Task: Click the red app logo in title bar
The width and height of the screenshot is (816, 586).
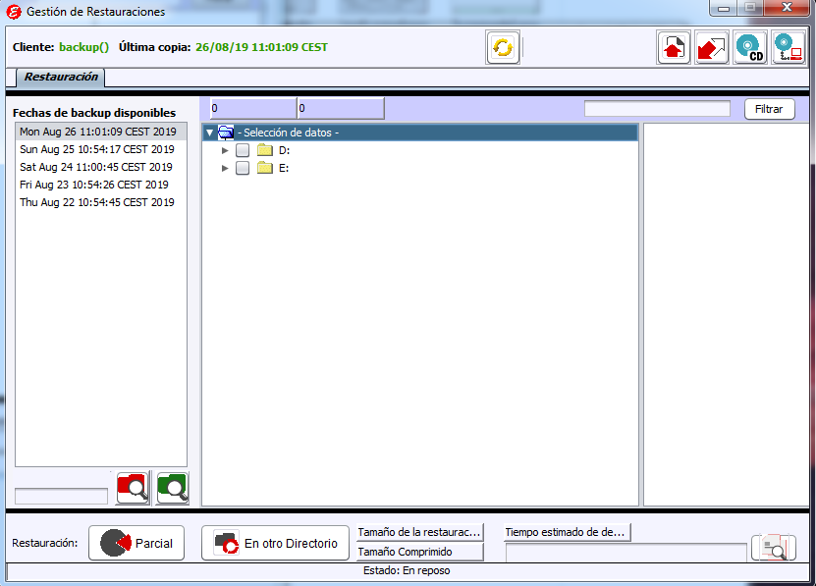Action: (x=14, y=11)
